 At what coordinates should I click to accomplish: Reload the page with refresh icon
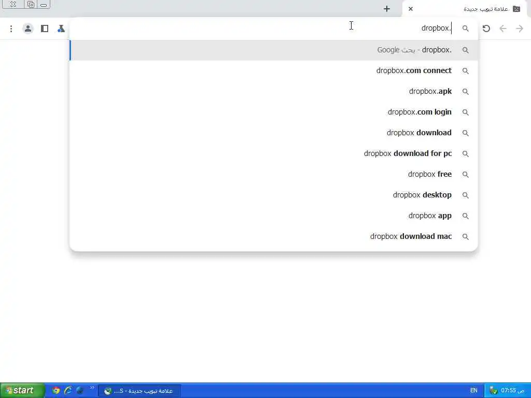click(486, 29)
